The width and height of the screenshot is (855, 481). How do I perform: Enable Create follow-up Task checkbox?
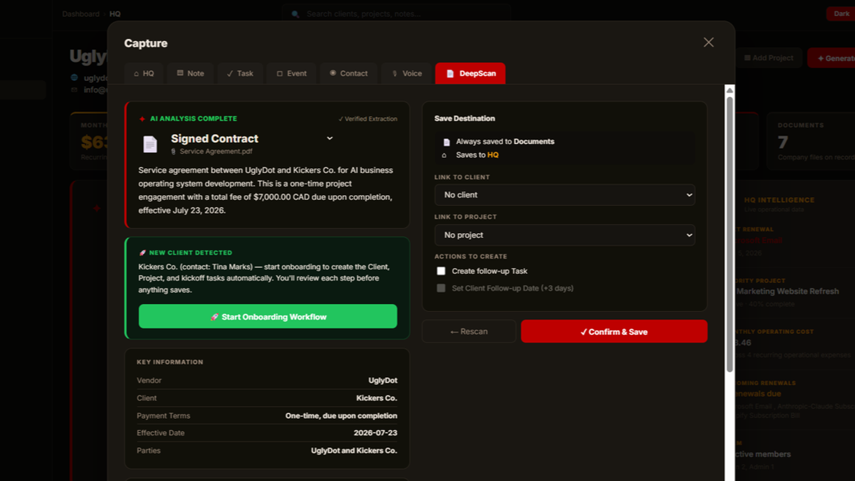click(441, 271)
